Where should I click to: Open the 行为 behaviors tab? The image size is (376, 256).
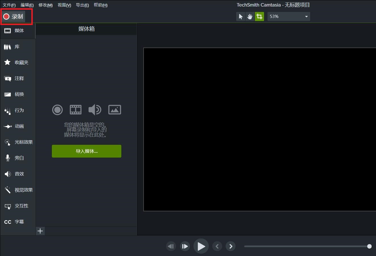click(x=18, y=110)
